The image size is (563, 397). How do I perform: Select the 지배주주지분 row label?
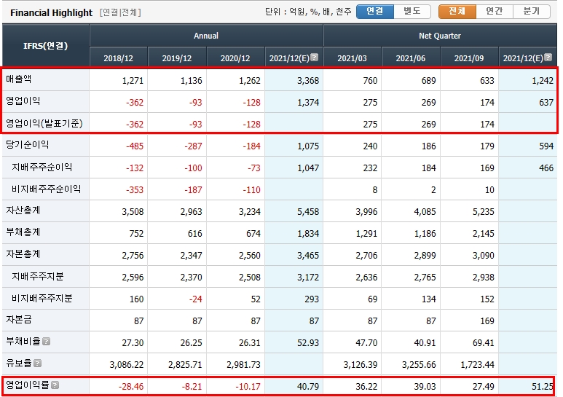click(38, 276)
